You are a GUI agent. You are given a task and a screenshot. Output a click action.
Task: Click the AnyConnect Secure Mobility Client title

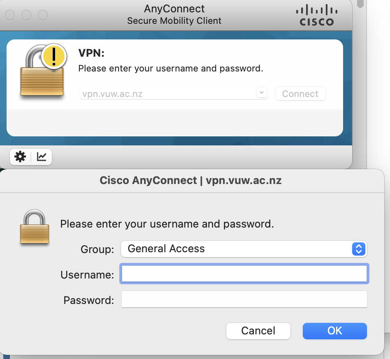[x=174, y=14]
